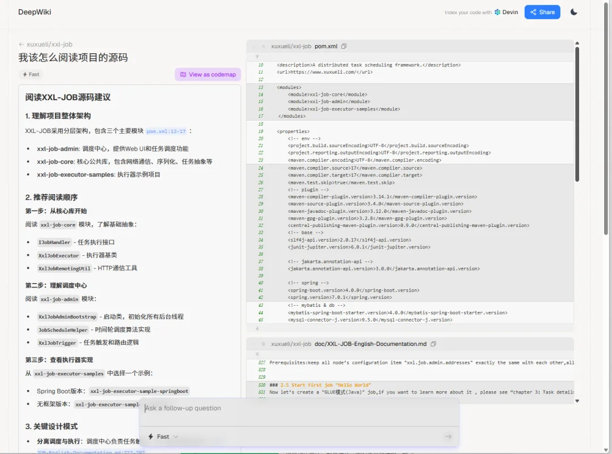This screenshot has height=454, width=612.
Task: Click the XxlJobTrigger code term
Action: (57, 343)
